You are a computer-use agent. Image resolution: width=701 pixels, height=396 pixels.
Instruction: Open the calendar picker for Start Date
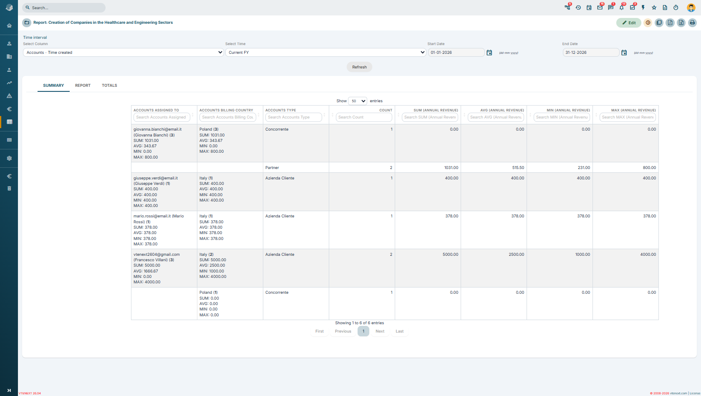[x=489, y=53]
